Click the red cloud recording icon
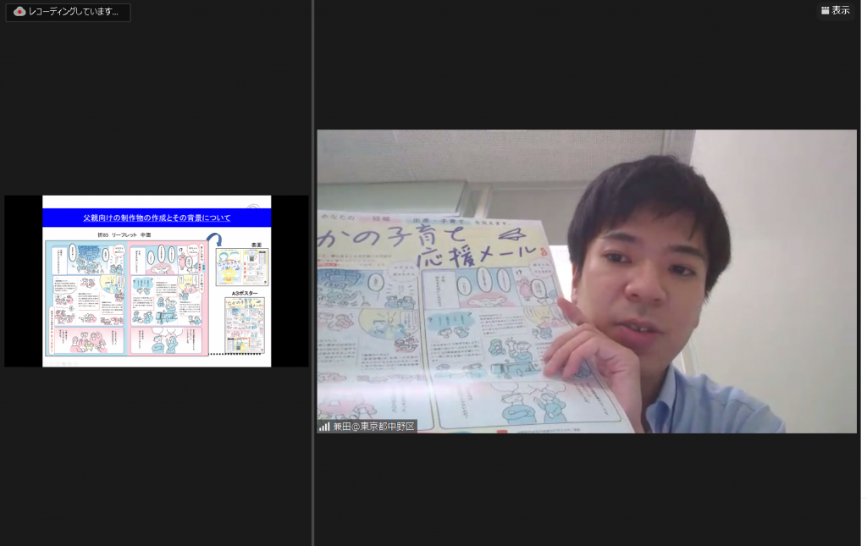 [19, 12]
